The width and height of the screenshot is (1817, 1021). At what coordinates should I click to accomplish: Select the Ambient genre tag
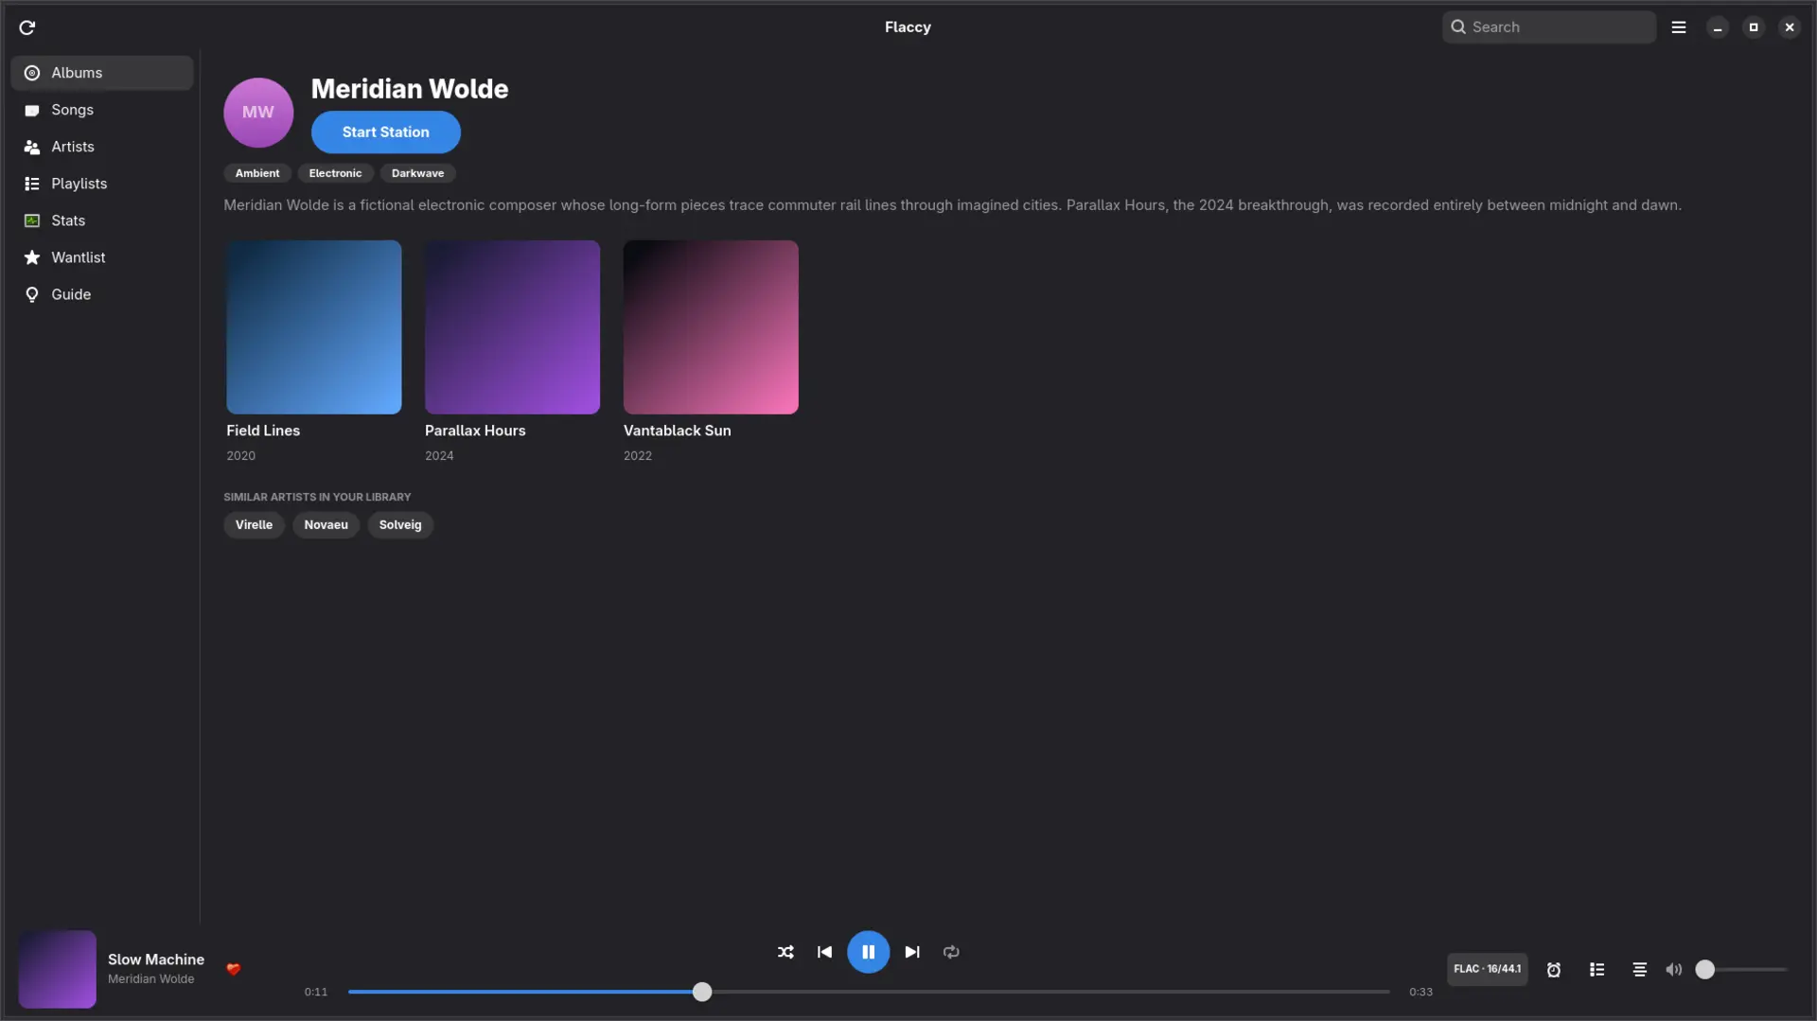pos(257,173)
